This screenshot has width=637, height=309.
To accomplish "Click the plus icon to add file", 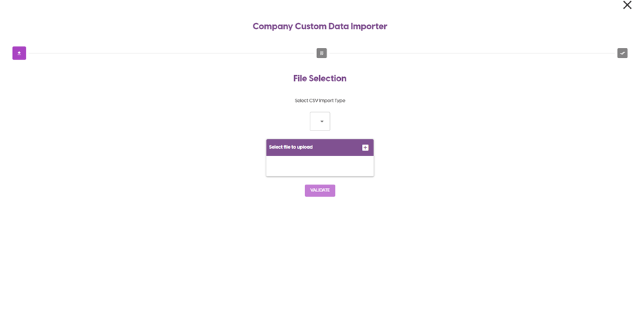I will (365, 147).
